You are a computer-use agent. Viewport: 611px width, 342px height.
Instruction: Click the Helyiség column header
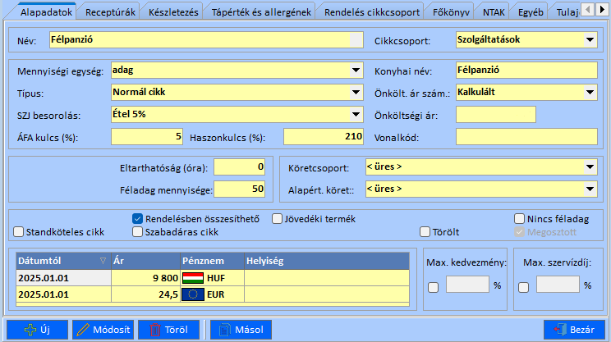[x=327, y=261]
